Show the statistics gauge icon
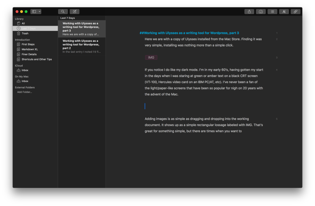This screenshot has width=315, height=206. tap(261, 12)
